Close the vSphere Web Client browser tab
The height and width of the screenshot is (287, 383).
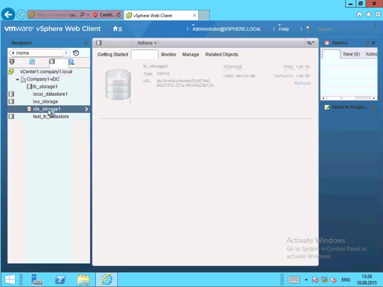[194, 16]
